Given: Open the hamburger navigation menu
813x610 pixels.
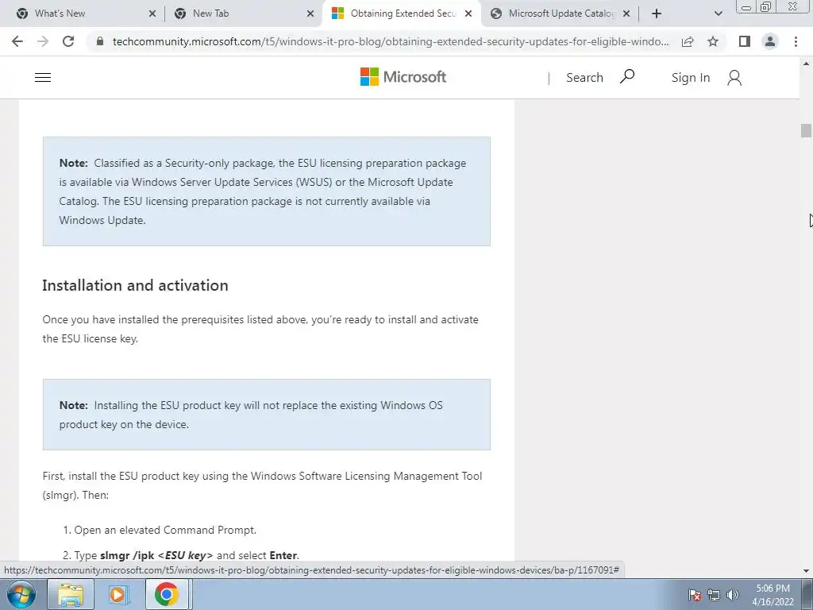Looking at the screenshot, I should 43,77.
